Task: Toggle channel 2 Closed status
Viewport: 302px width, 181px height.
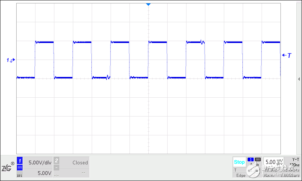Action: [80, 163]
